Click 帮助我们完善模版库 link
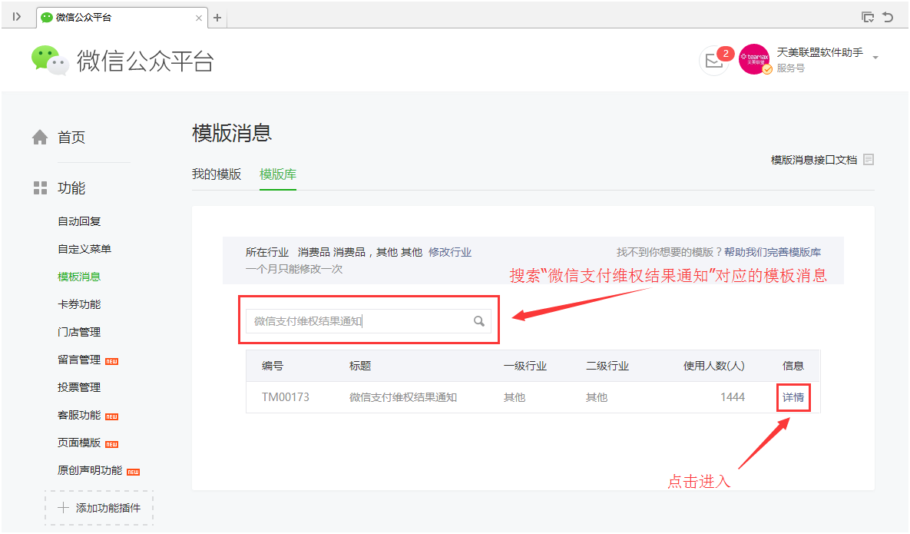Screen dimensions: 910x534 pos(773,252)
